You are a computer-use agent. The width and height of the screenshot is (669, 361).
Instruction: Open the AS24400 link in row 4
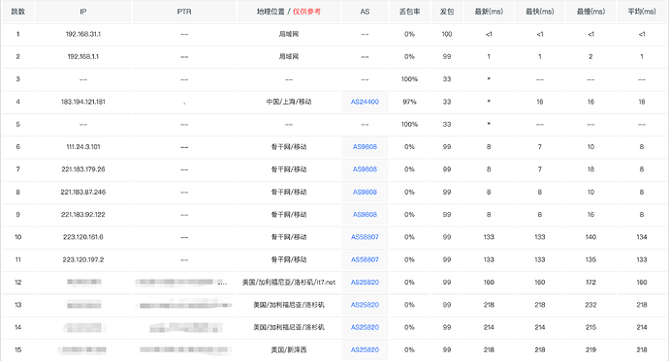pyautogui.click(x=365, y=102)
